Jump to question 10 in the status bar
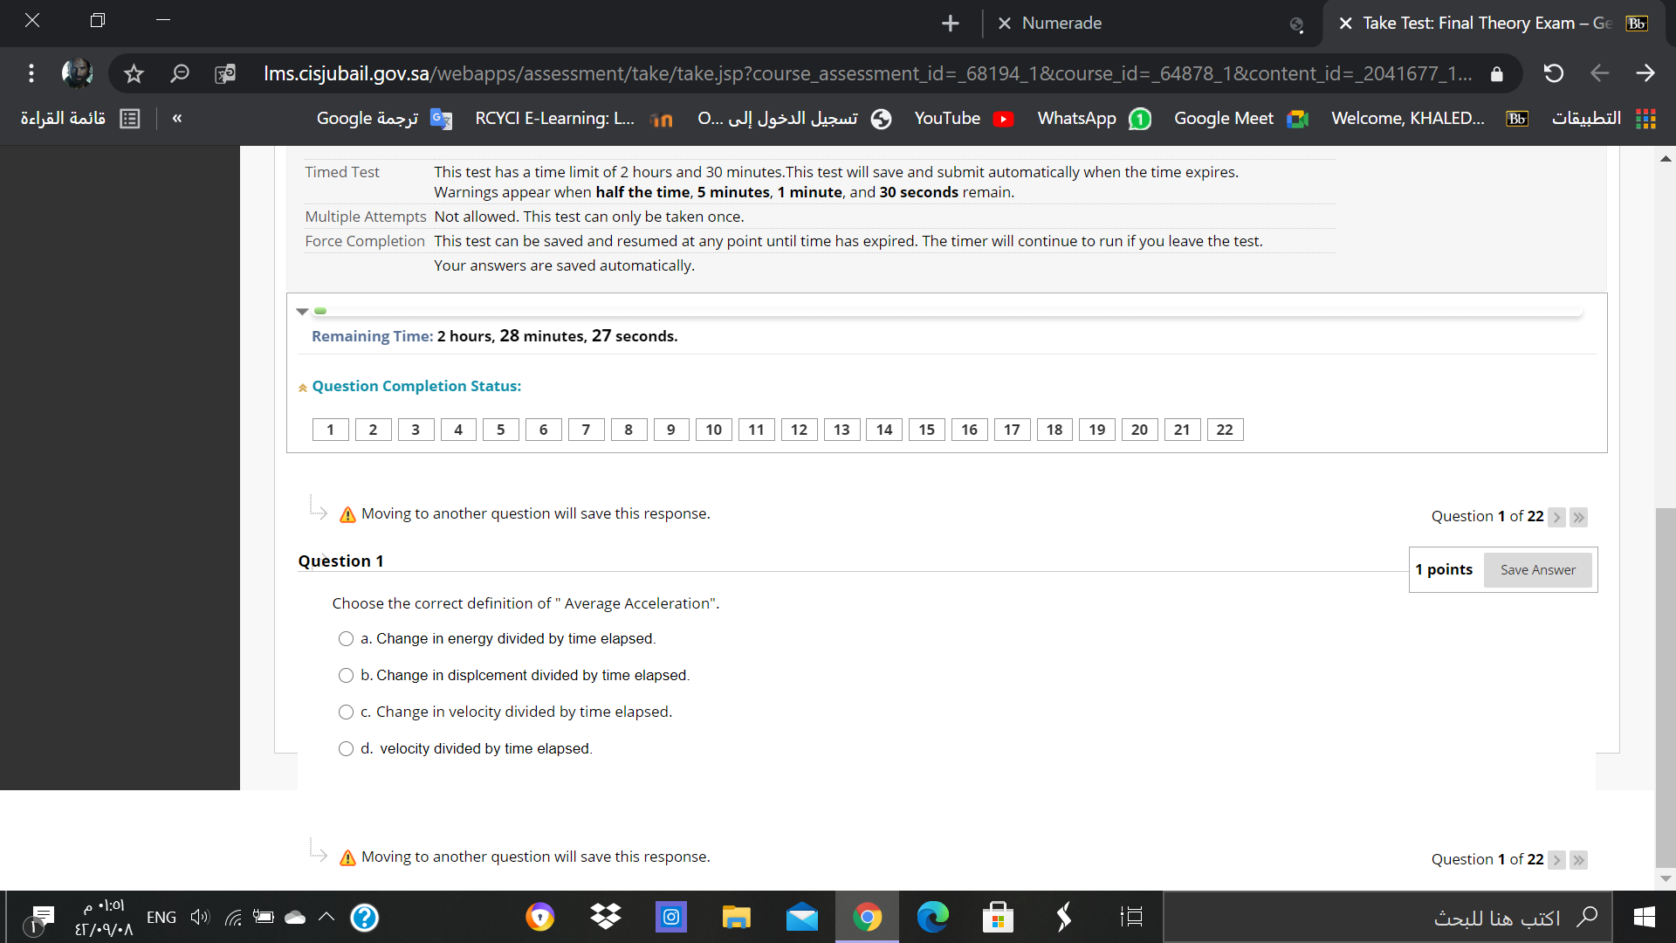Image resolution: width=1676 pixels, height=943 pixels. 714,429
